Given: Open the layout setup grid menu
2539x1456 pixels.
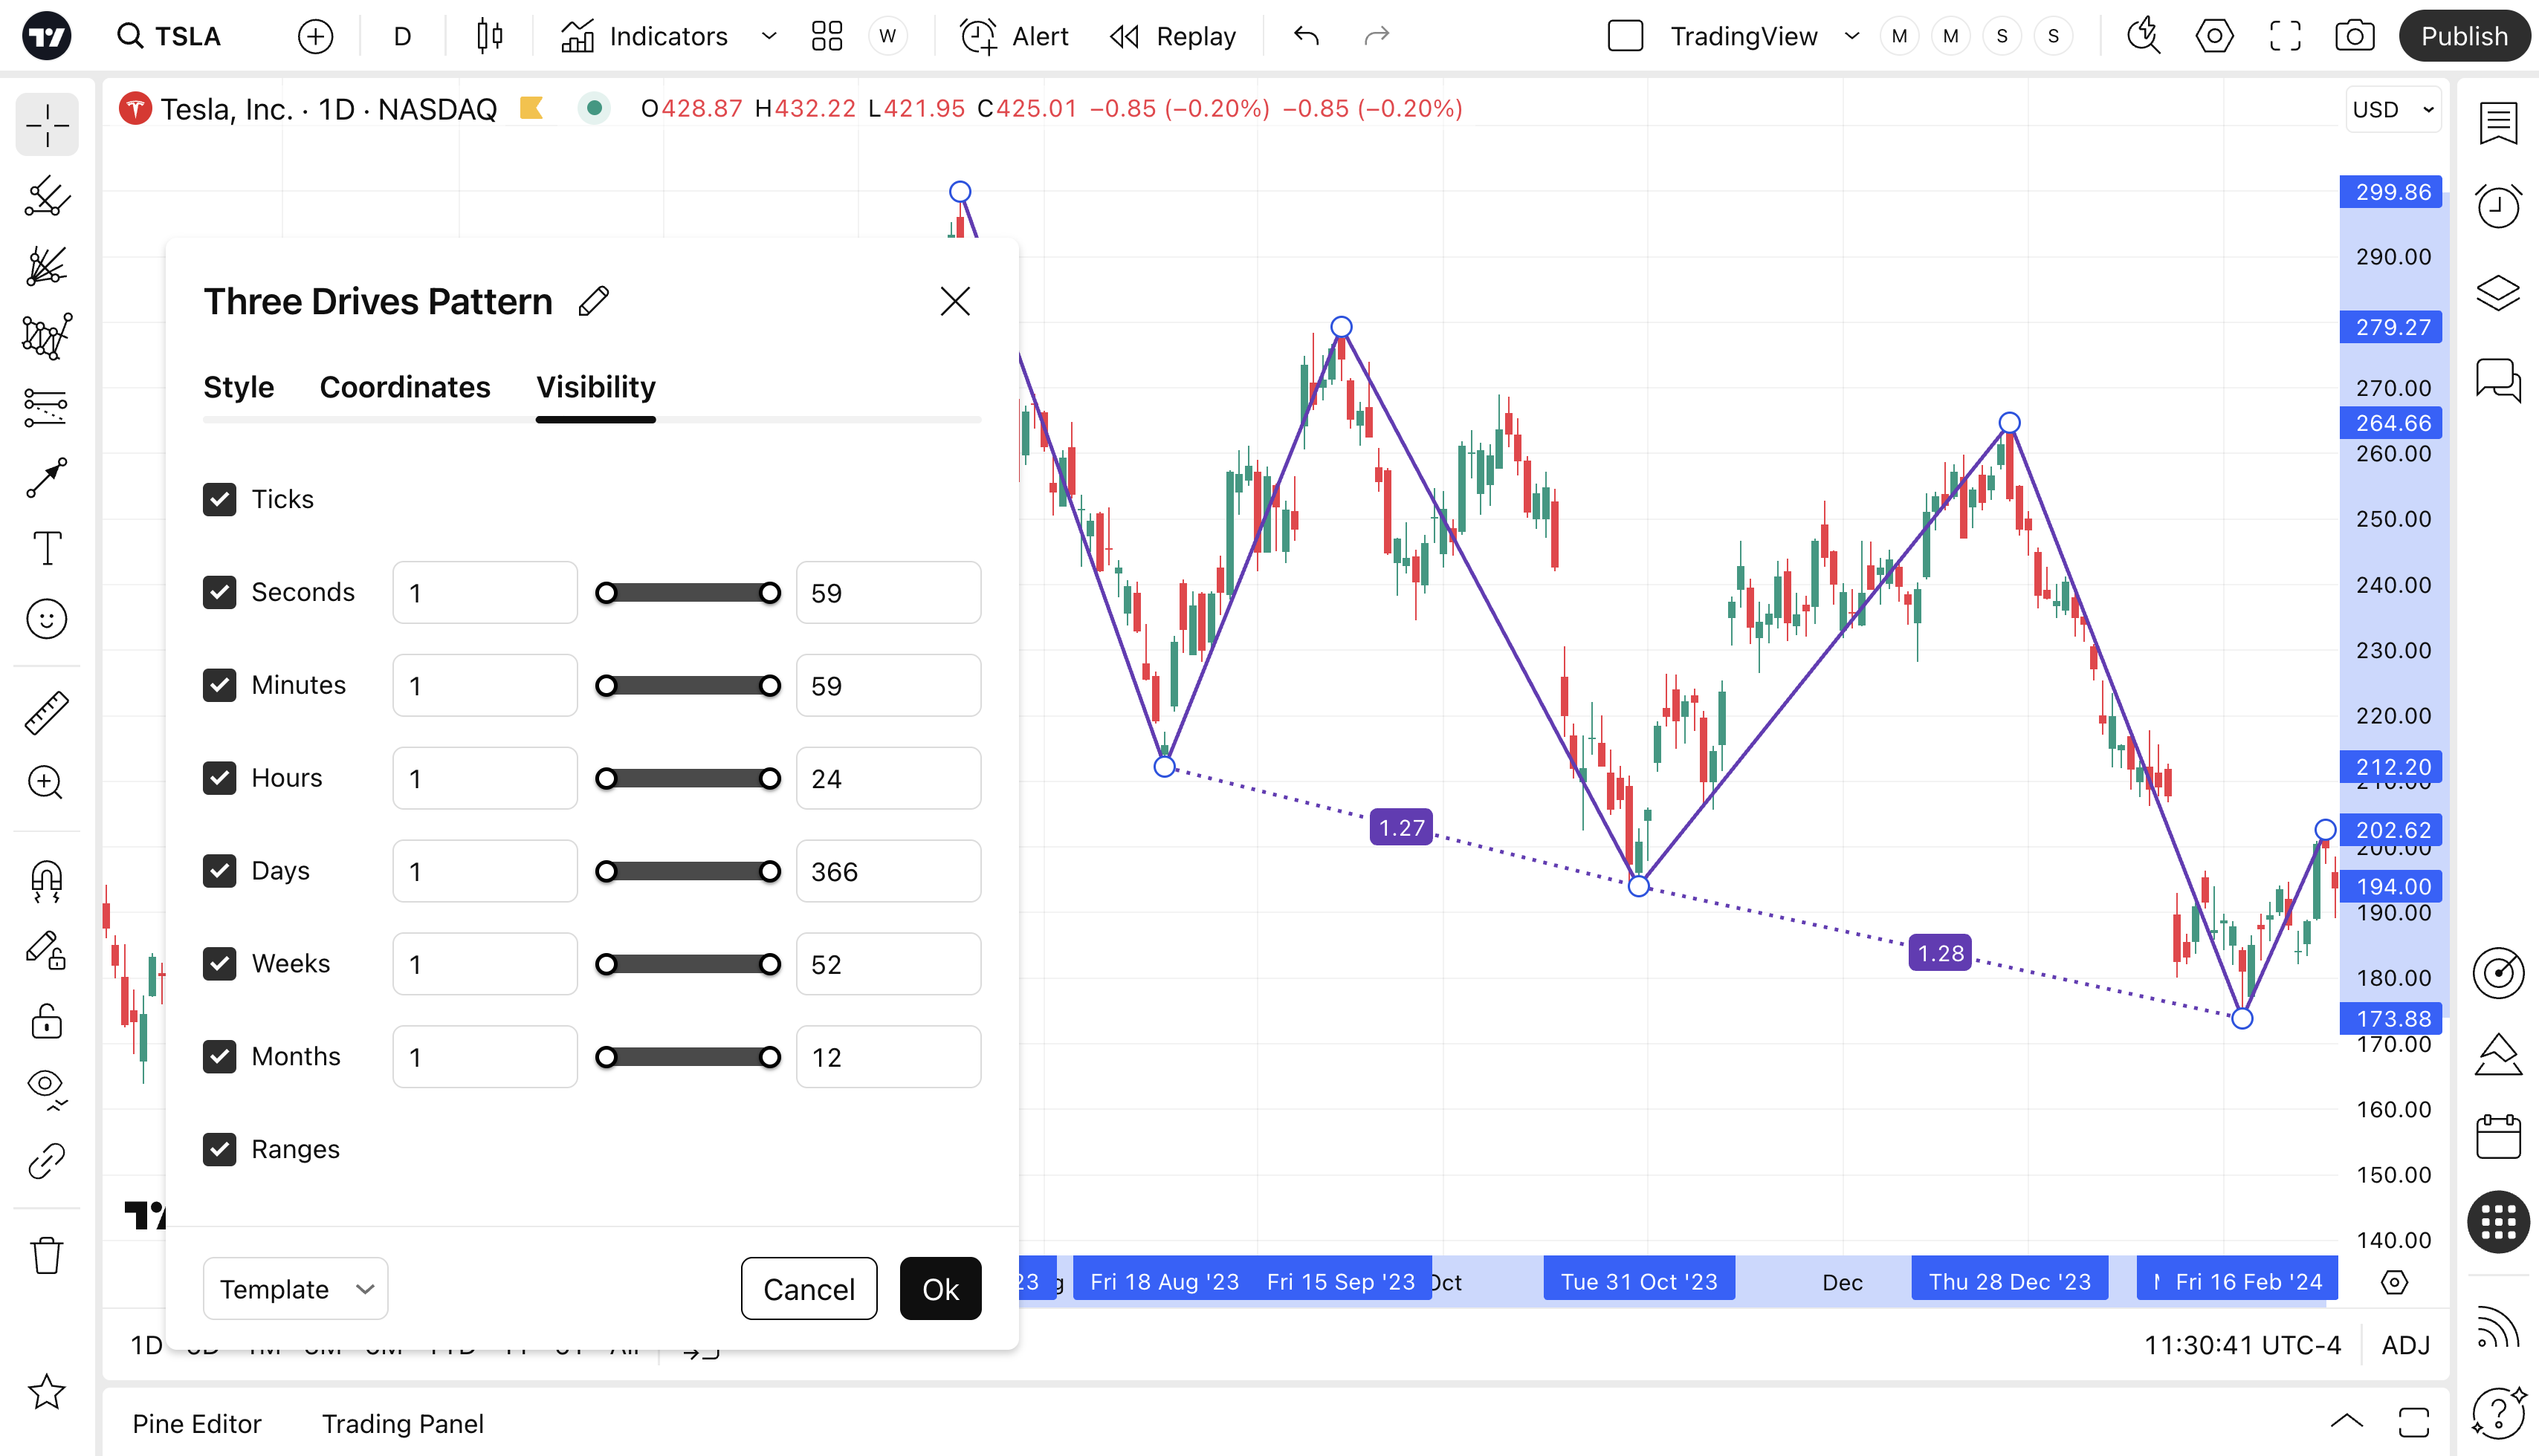Looking at the screenshot, I should coord(827,36).
